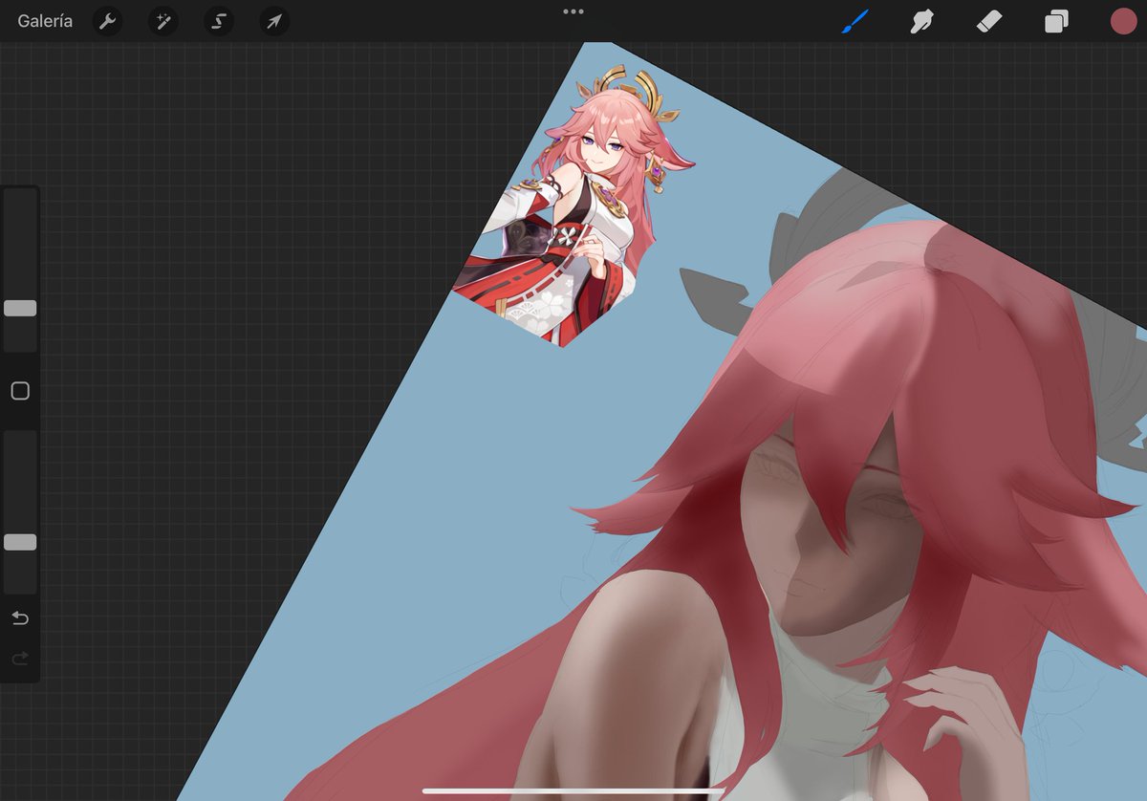Viewport: 1147px width, 801px height.
Task: Click the brush size slider handle
Action: point(20,308)
